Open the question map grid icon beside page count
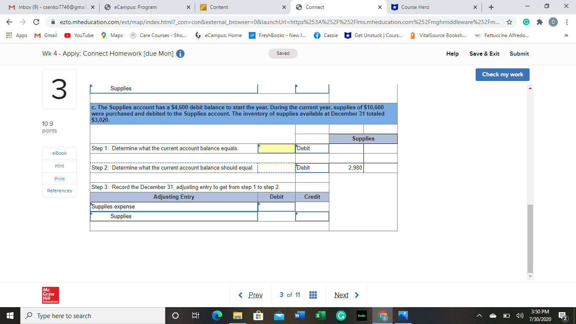This screenshot has width=576, height=324. (313, 295)
